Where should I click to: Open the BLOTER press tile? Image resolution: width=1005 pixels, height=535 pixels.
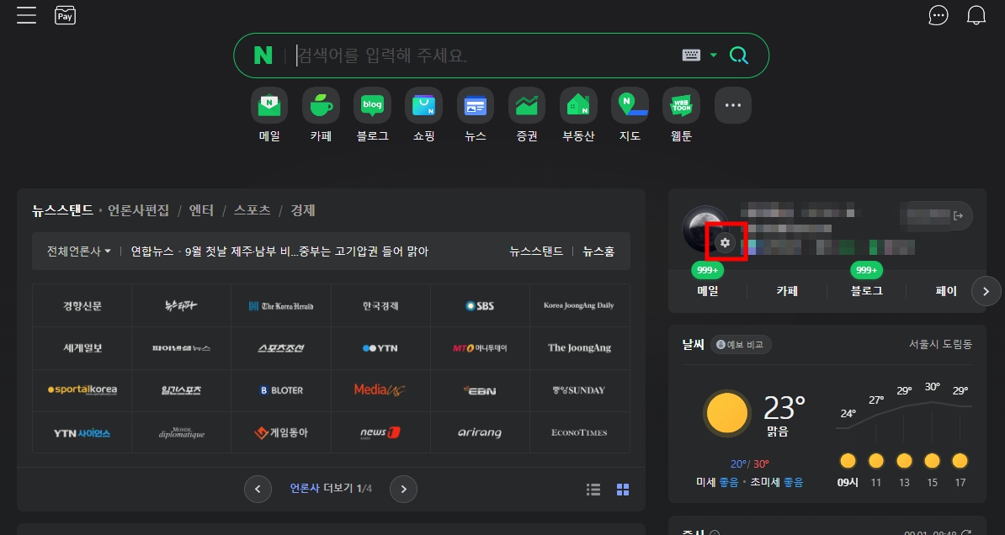281,390
